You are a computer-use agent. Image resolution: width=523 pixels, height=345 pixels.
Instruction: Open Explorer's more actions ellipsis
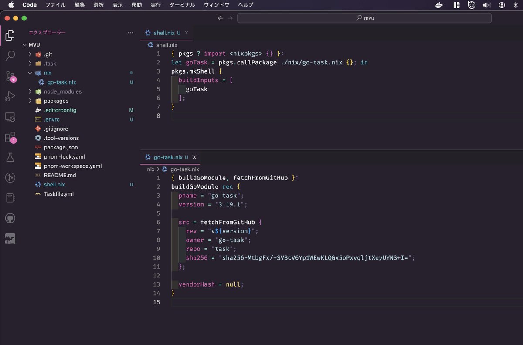point(131,33)
